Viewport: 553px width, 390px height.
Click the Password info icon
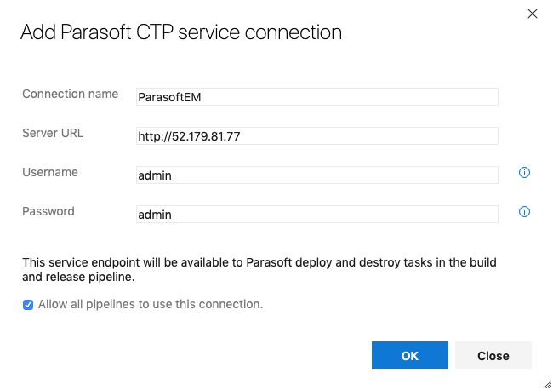tap(524, 212)
